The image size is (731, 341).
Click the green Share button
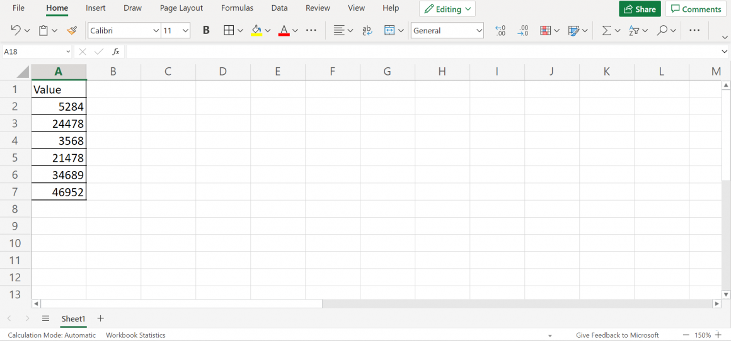640,9
